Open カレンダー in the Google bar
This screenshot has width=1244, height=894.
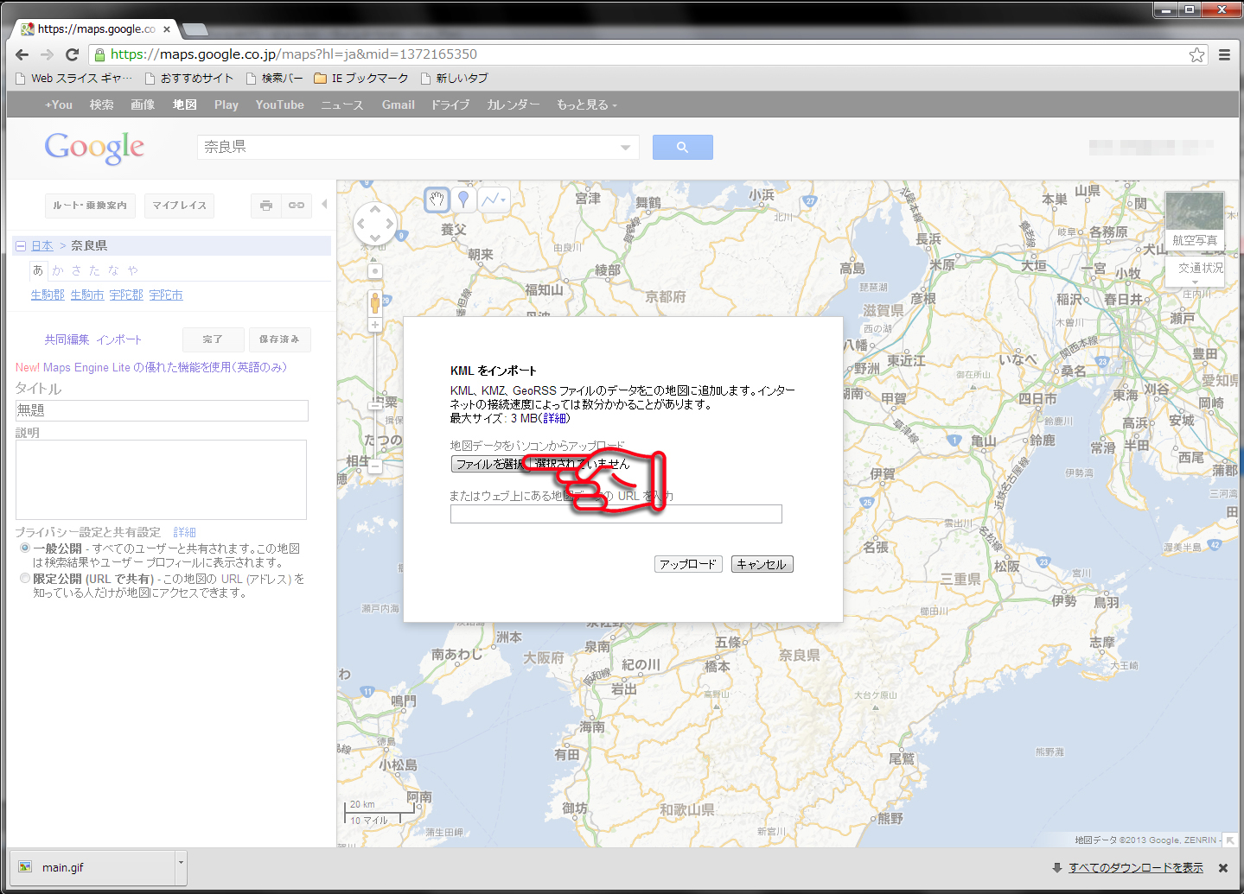coord(514,105)
